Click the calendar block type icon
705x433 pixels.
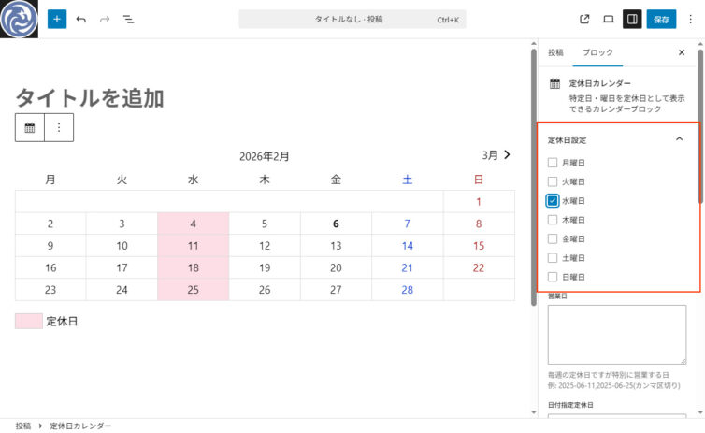pyautogui.click(x=30, y=128)
